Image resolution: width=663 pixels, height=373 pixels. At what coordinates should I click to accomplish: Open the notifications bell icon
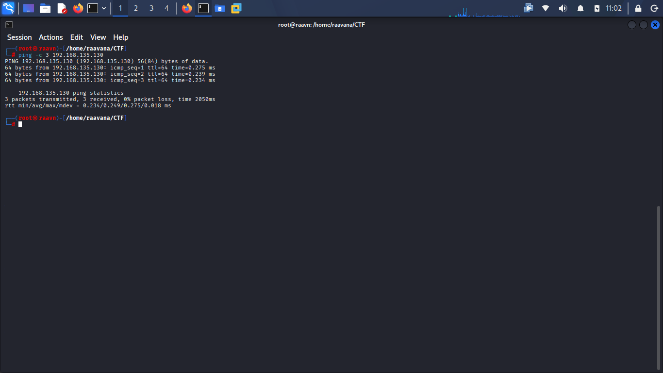pyautogui.click(x=580, y=8)
